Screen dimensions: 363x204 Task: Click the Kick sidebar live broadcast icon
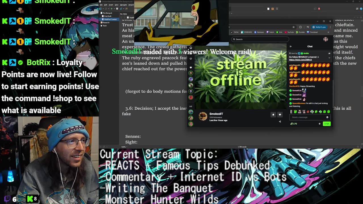191,106
